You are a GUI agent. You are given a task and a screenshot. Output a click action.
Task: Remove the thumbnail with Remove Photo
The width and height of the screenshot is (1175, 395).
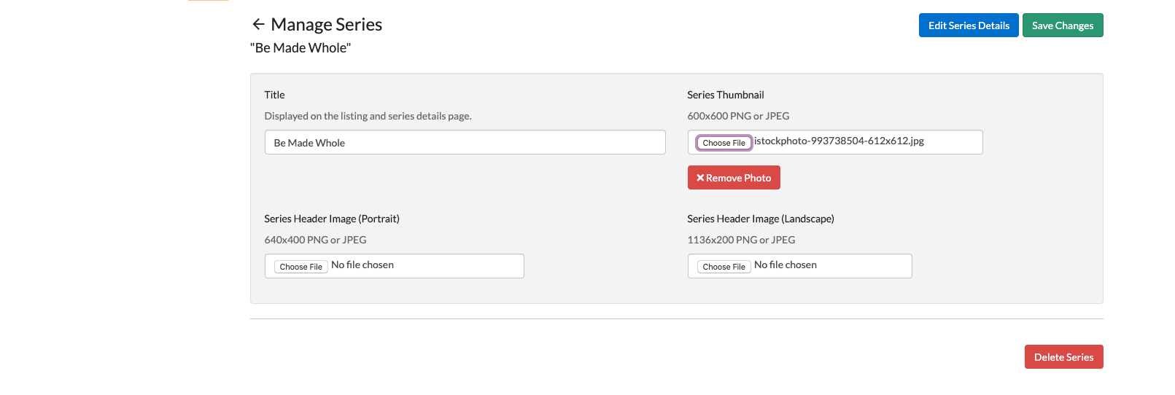(734, 178)
